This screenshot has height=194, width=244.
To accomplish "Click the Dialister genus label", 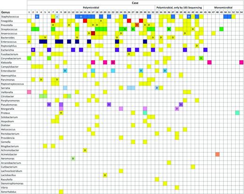I will (6, 125).
